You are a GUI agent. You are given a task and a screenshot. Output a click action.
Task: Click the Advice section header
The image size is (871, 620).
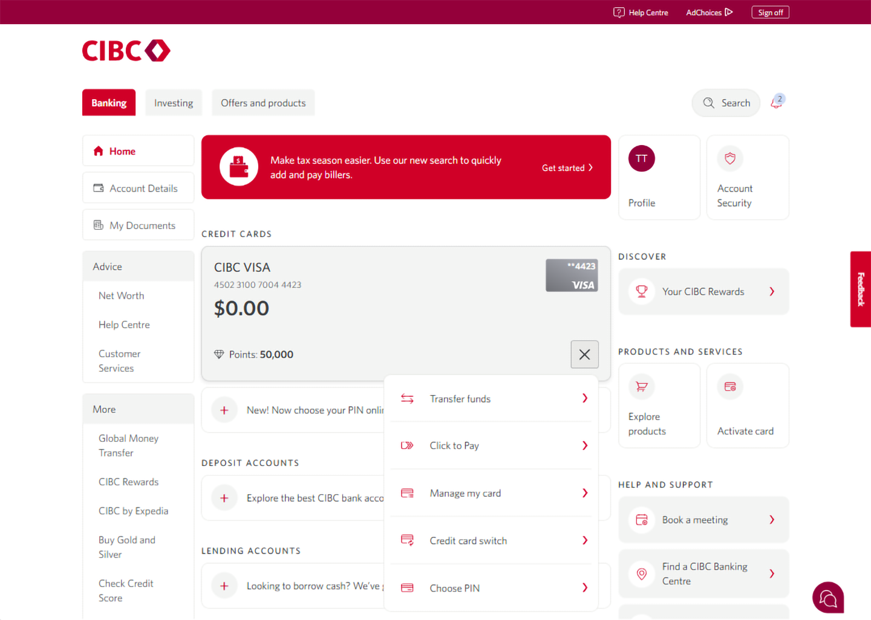pos(138,266)
